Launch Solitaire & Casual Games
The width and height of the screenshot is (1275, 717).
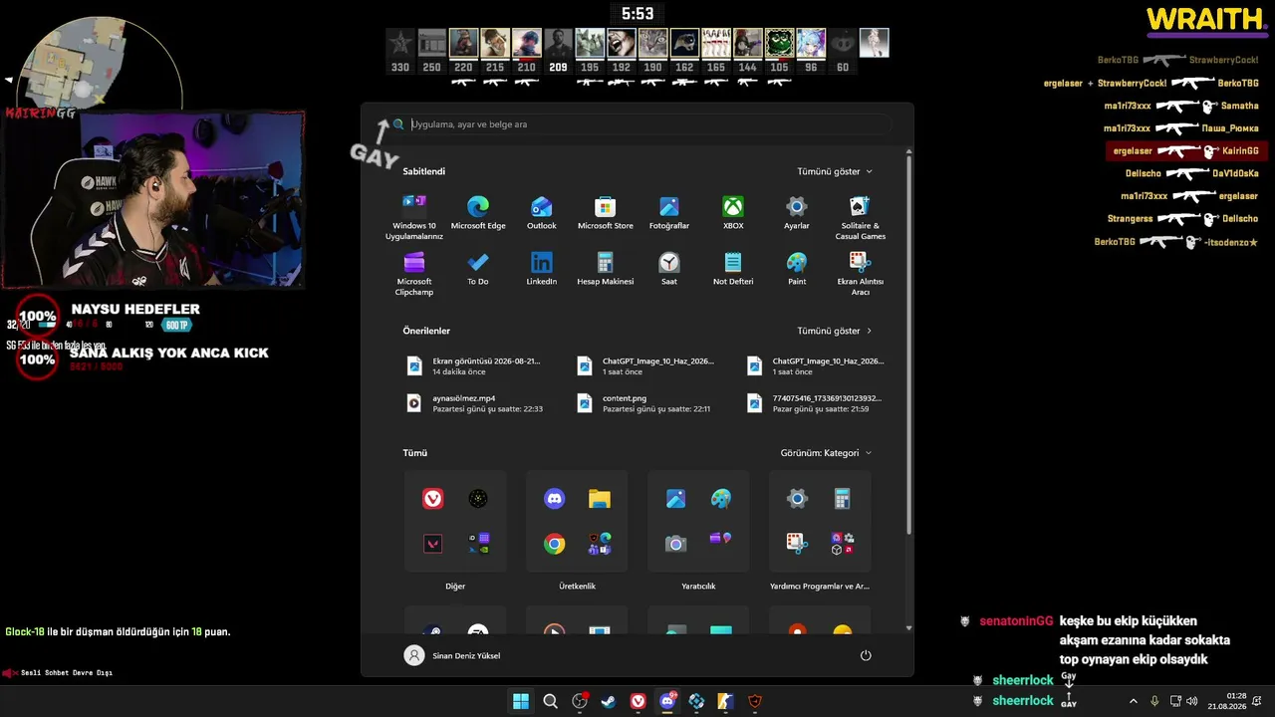(x=861, y=217)
